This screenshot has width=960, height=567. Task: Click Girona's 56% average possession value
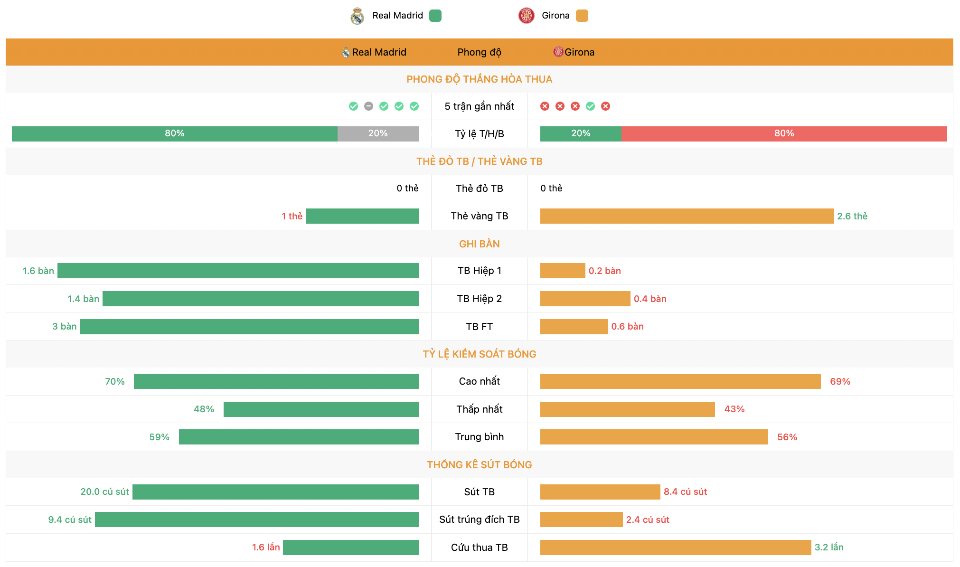point(787,437)
